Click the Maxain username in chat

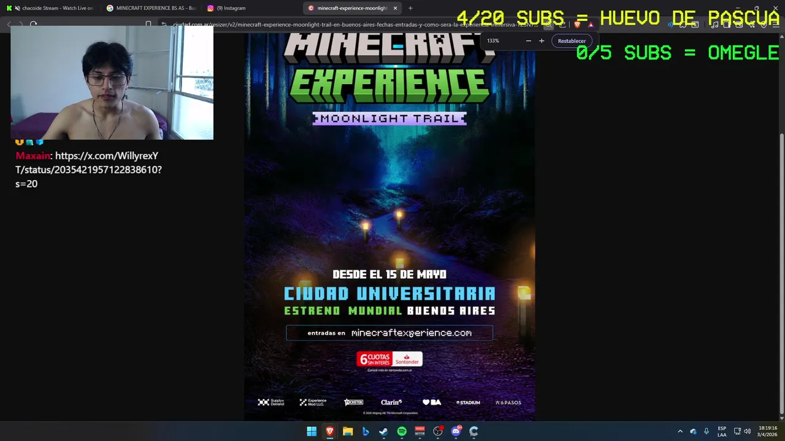(33, 156)
